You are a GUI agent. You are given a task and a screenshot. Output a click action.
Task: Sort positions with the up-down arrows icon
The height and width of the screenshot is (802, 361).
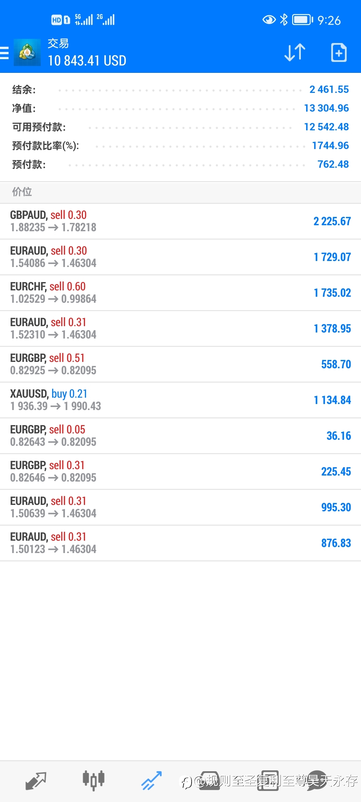tap(295, 52)
